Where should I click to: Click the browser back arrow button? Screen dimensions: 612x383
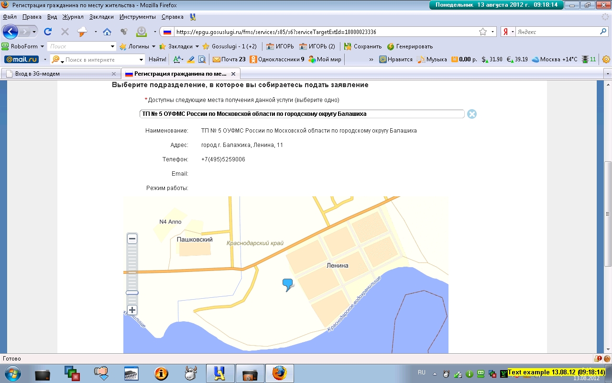click(11, 32)
